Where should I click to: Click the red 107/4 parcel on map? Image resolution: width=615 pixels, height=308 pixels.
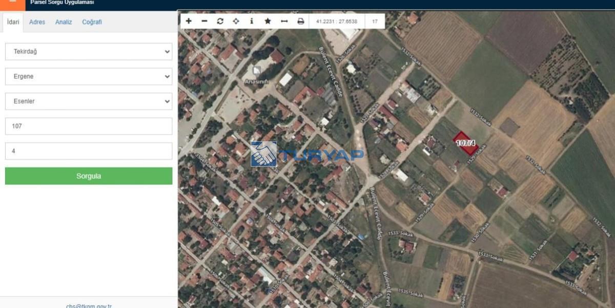click(465, 143)
